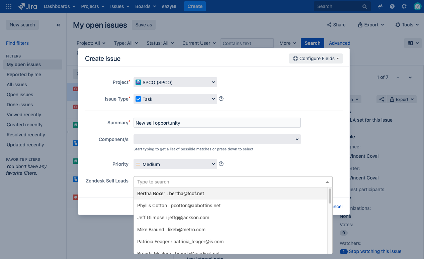Open the feedback megaphone icon

click(380, 6)
